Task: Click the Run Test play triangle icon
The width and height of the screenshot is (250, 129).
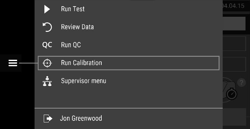Action: pyautogui.click(x=47, y=9)
